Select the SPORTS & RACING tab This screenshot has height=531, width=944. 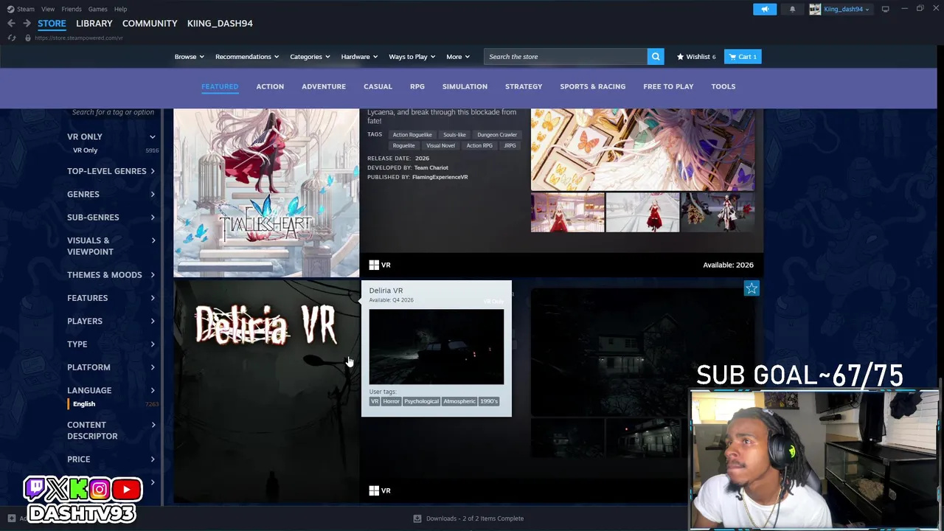click(592, 86)
